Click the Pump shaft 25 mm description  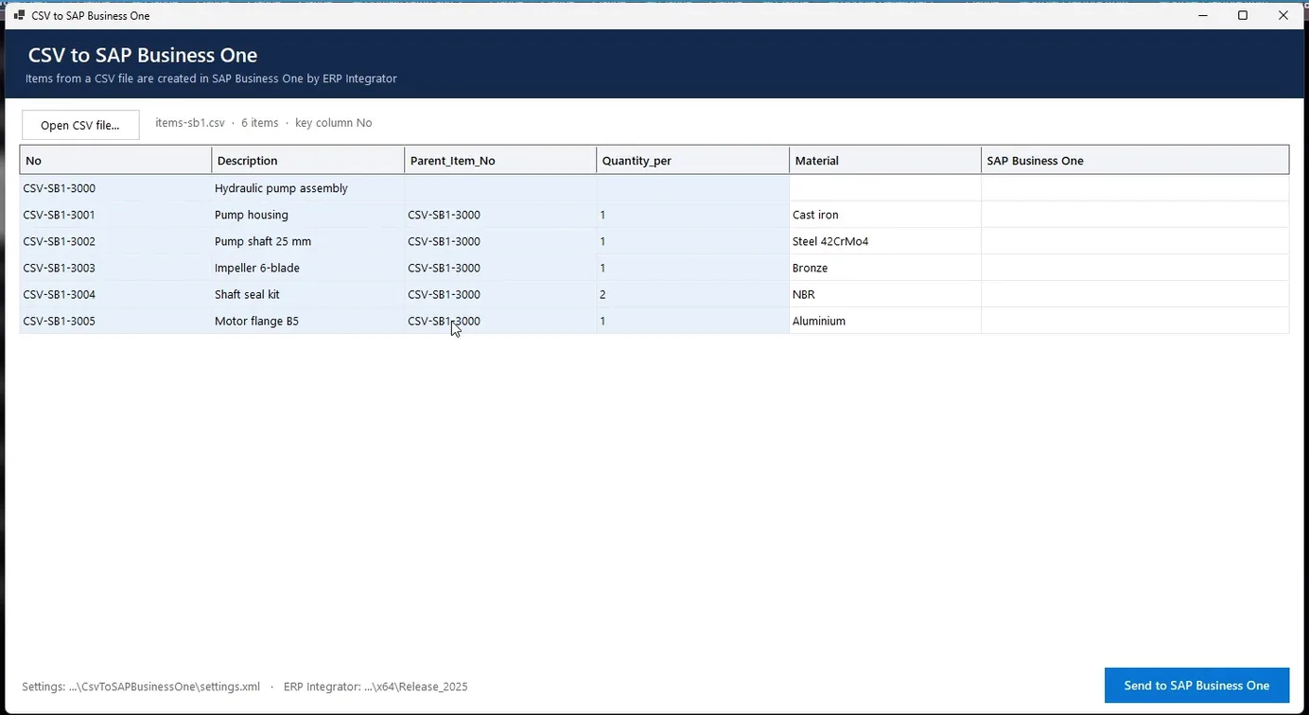[x=308, y=241]
